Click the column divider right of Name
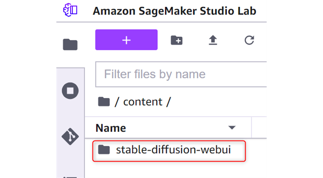Viewport: 323px width, 178px height. (x=252, y=128)
